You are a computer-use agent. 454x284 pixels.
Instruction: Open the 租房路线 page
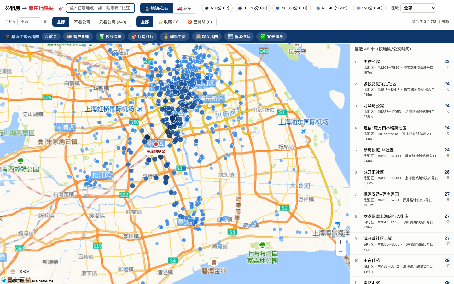(143, 37)
